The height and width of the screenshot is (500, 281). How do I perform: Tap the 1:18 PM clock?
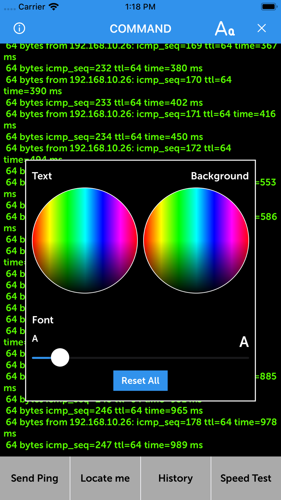(x=140, y=7)
